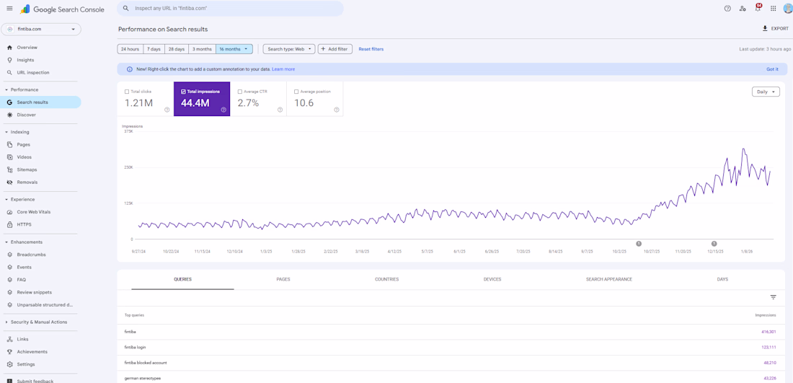Click the Help question mark icon
This screenshot has height=383, width=793.
click(727, 9)
